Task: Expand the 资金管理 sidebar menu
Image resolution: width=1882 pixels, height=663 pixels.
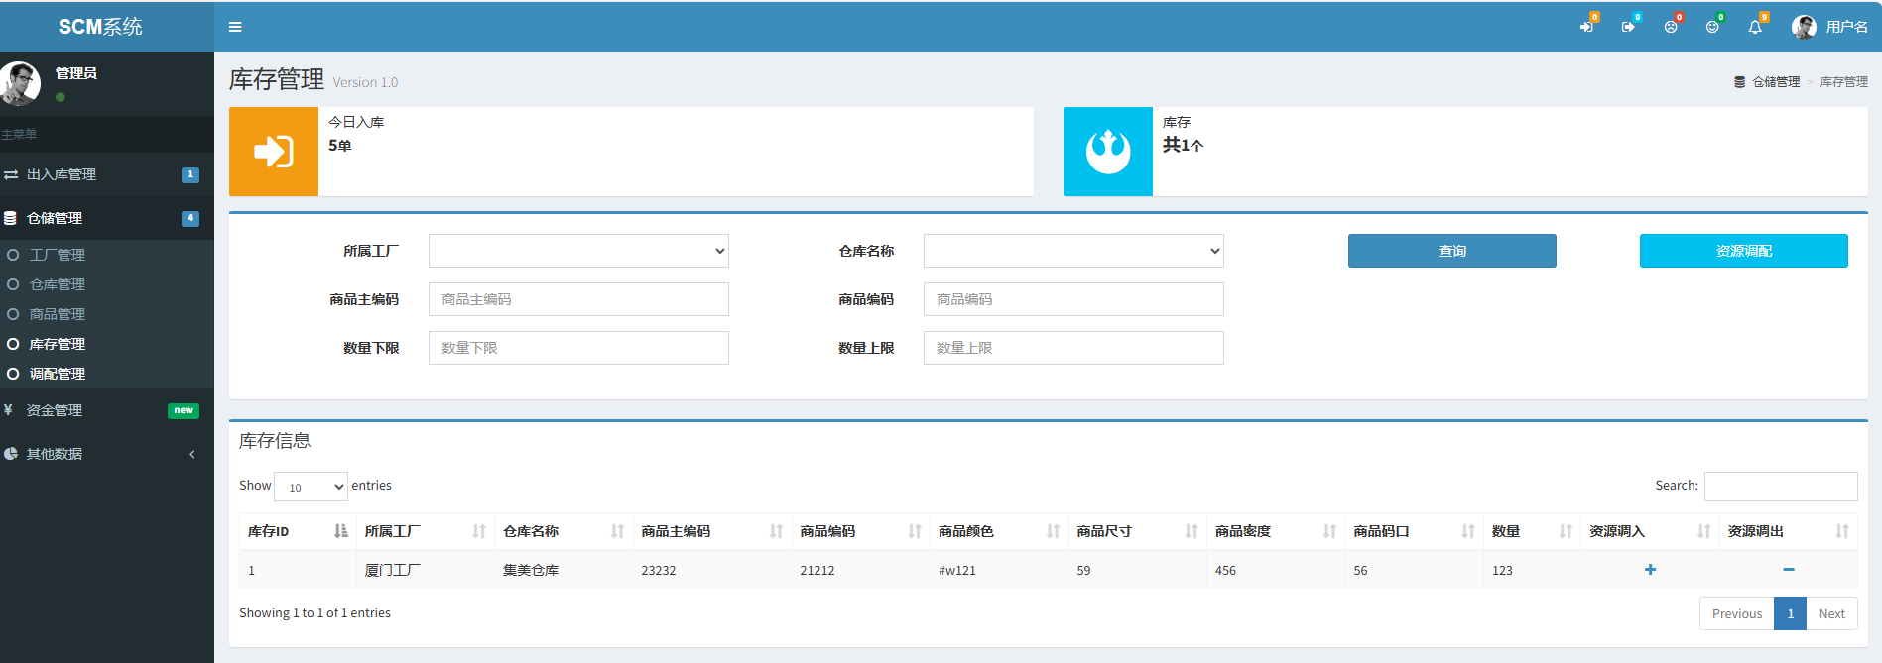Action: click(x=106, y=410)
